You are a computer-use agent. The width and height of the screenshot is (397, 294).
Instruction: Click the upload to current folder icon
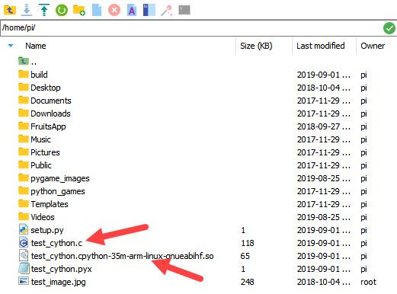44,11
